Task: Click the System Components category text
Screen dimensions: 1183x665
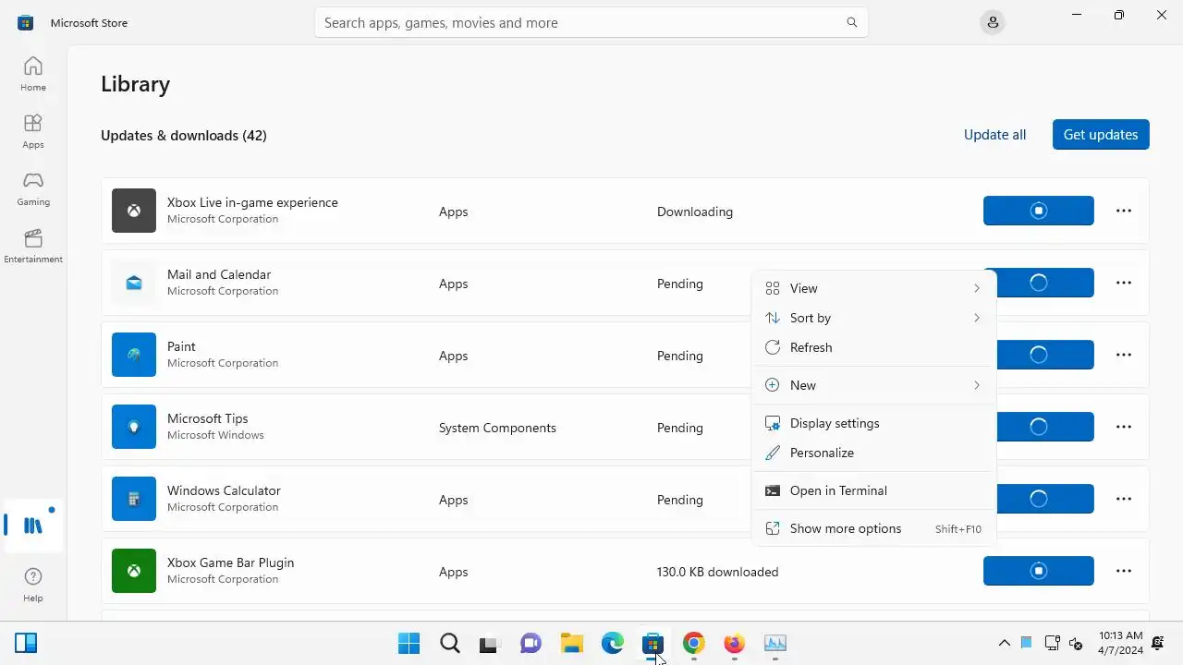Action: 497,428
